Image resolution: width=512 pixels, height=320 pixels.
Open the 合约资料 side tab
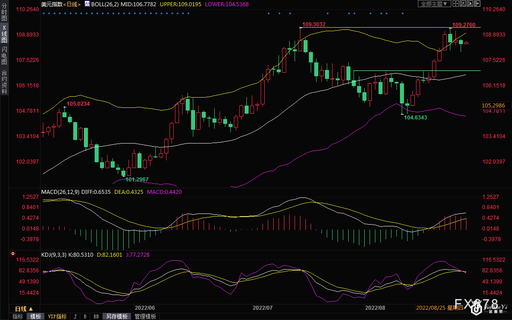pyautogui.click(x=4, y=83)
